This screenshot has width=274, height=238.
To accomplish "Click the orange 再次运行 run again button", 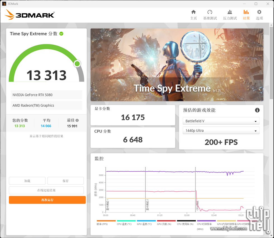I will pos(47,200).
